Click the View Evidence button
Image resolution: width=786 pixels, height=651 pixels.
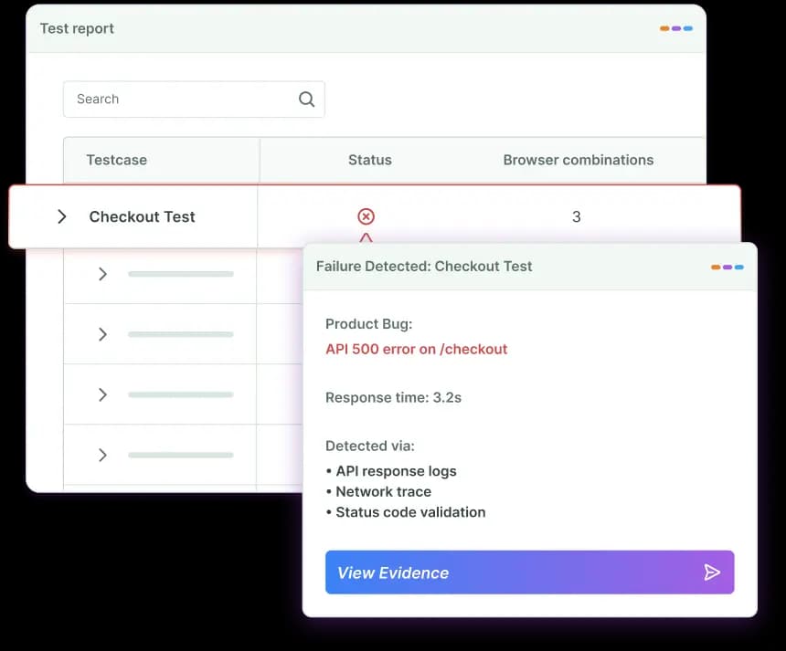coord(530,572)
